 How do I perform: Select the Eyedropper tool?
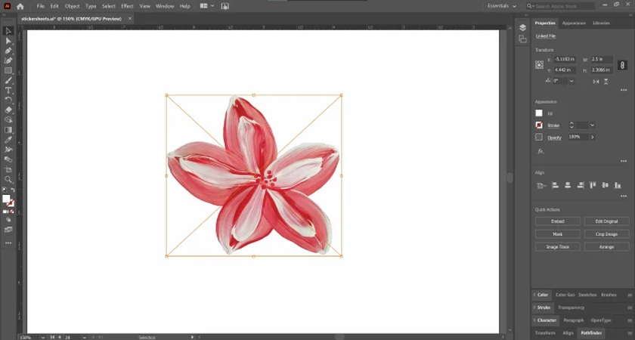8,140
